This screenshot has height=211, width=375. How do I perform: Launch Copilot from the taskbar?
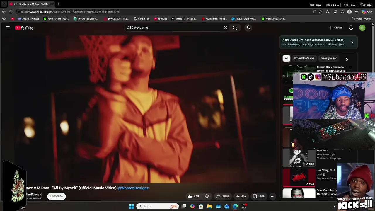click(x=192, y=206)
